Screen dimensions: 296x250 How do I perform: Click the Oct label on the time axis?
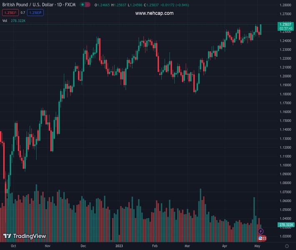(x=13, y=246)
